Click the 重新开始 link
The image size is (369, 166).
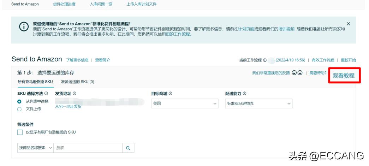[349, 60]
